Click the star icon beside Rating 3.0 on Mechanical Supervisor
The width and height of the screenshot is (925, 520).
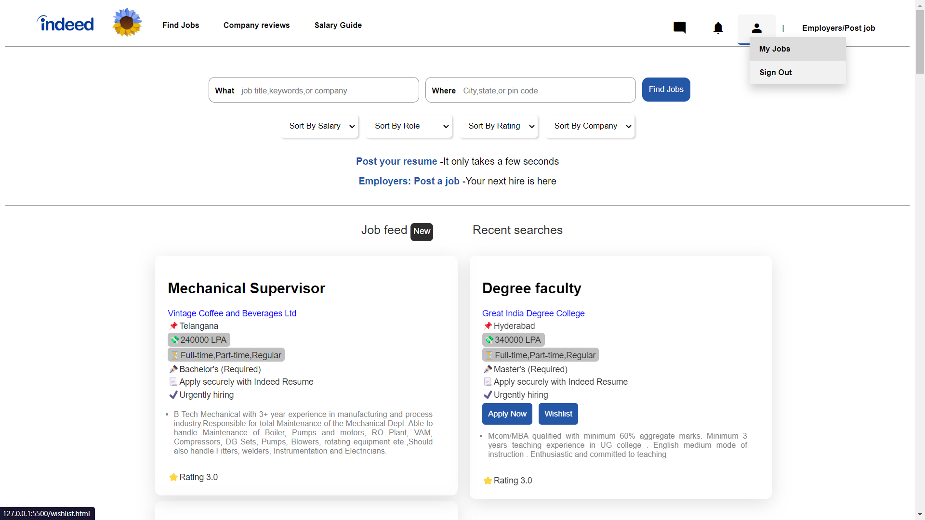coord(173,477)
